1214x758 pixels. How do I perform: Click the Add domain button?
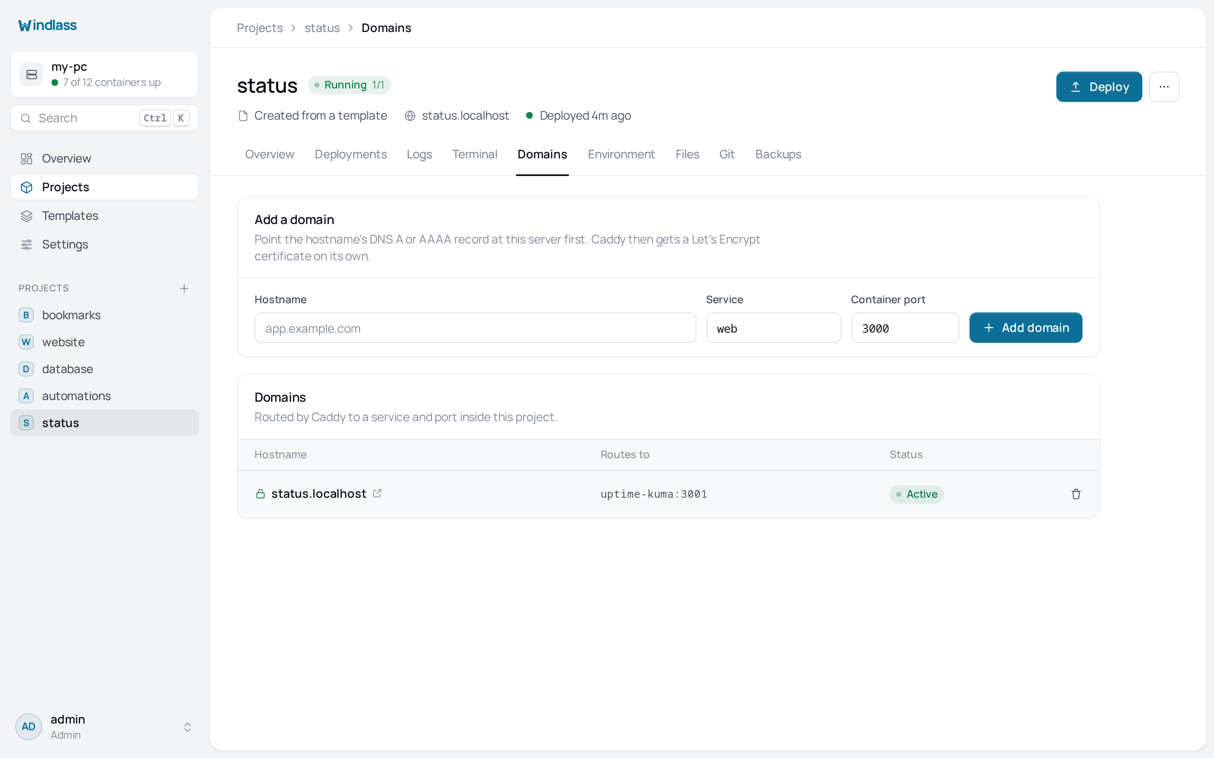(1026, 328)
